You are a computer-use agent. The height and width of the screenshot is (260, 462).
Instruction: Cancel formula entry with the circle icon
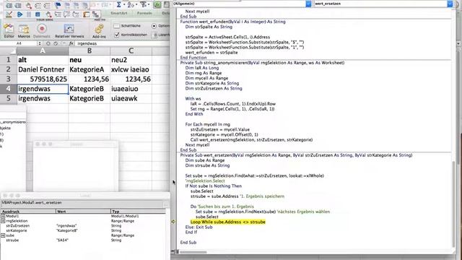coord(48,43)
